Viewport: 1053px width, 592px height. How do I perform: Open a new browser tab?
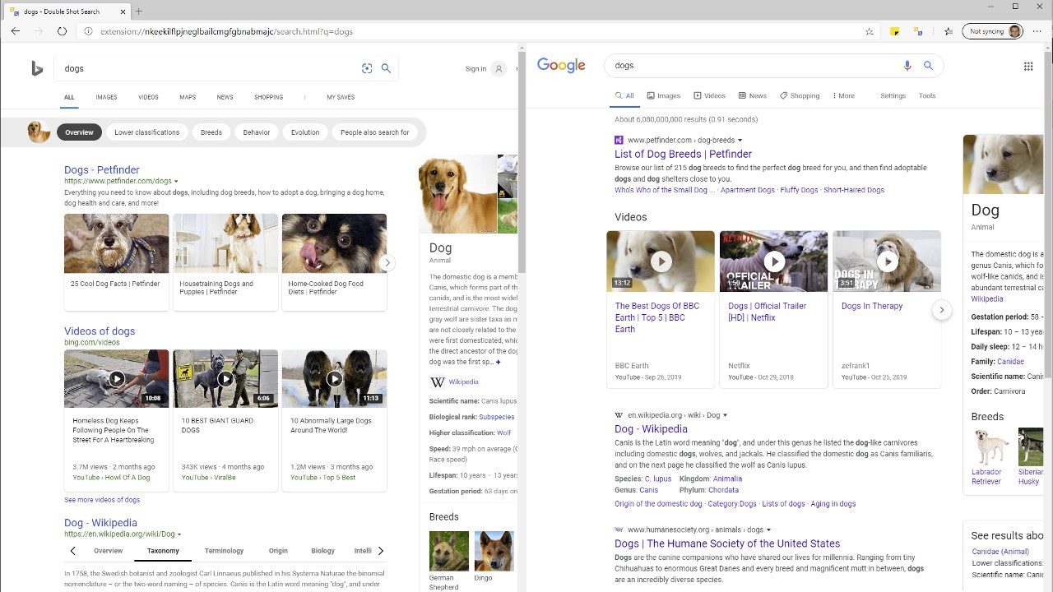pyautogui.click(x=138, y=12)
